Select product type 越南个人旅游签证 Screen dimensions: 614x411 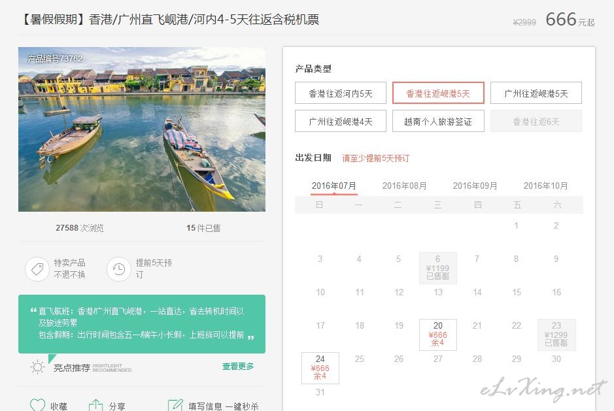click(x=438, y=122)
